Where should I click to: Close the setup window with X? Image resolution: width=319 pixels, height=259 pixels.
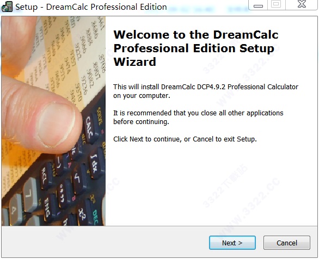point(302,4)
